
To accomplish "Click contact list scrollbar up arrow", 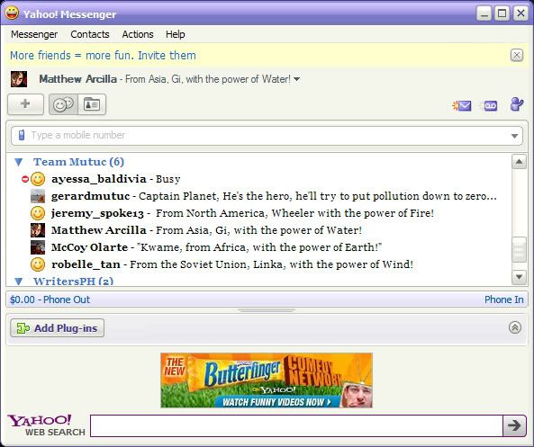I will (x=519, y=162).
